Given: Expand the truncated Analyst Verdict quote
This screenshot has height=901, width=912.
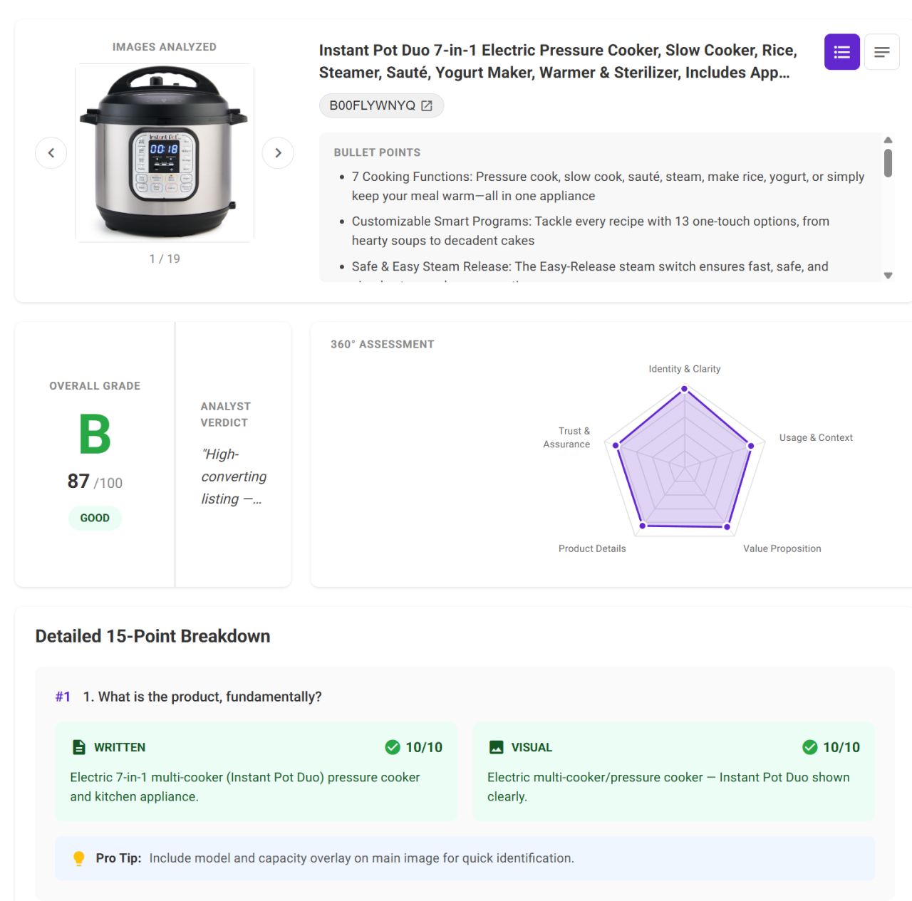Looking at the screenshot, I should click(x=233, y=476).
